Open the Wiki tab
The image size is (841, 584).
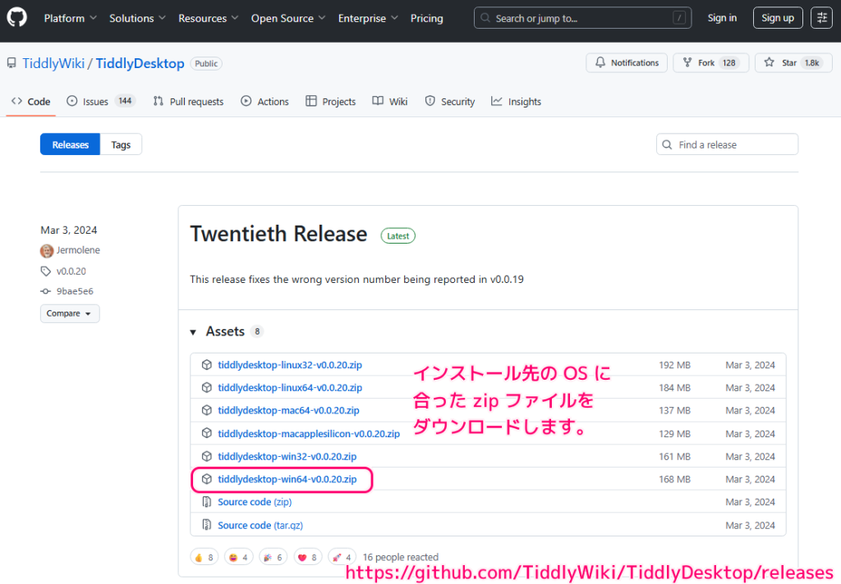click(x=398, y=101)
